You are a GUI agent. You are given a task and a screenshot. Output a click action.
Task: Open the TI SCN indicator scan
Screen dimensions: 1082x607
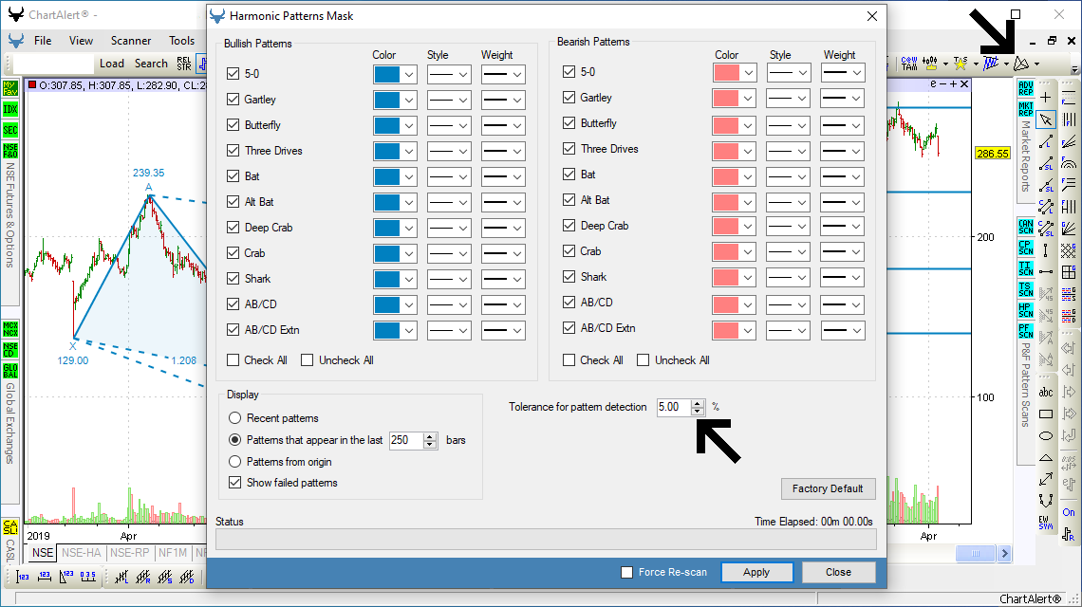(x=1025, y=268)
